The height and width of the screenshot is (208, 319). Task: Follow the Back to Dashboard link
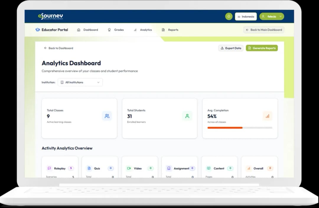point(58,48)
